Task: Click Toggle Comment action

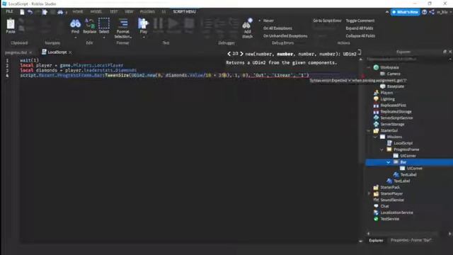Action: 360,21
